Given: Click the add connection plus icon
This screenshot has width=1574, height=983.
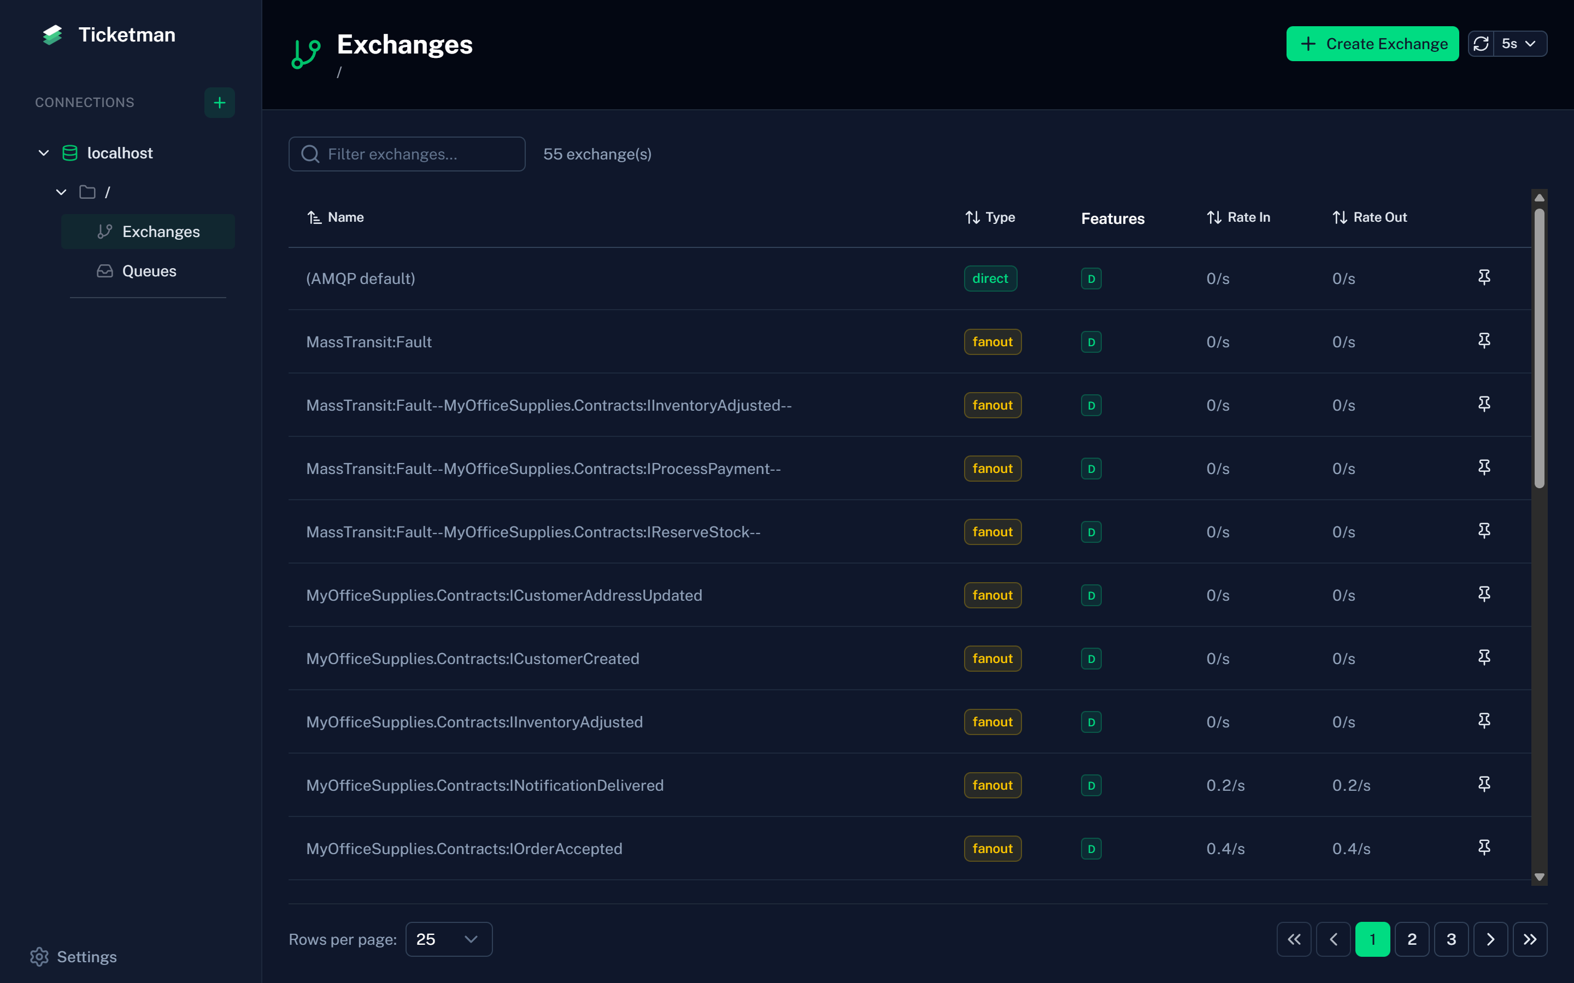Looking at the screenshot, I should pyautogui.click(x=219, y=103).
